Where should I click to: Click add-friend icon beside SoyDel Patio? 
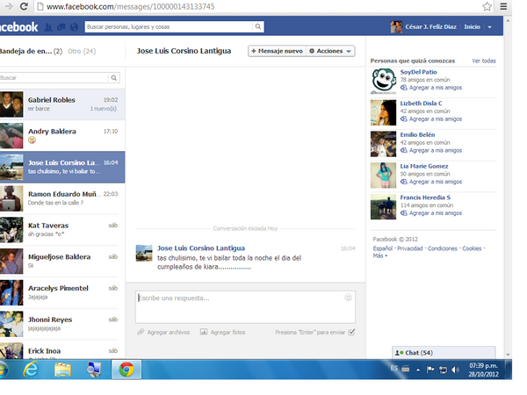(x=404, y=88)
